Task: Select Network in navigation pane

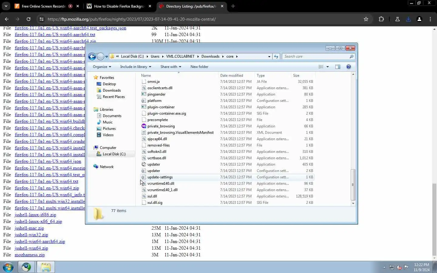Action: (x=107, y=167)
